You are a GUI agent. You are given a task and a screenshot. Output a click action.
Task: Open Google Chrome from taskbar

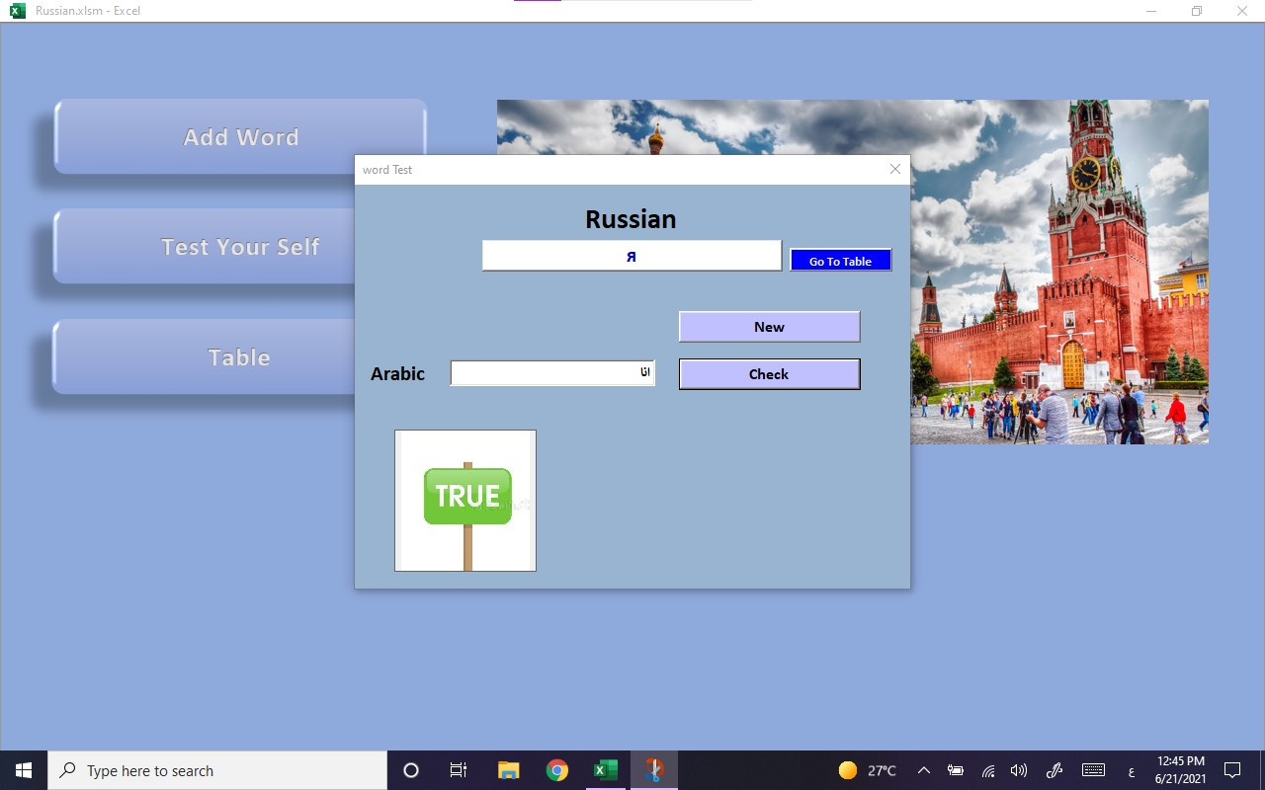pyautogui.click(x=557, y=770)
